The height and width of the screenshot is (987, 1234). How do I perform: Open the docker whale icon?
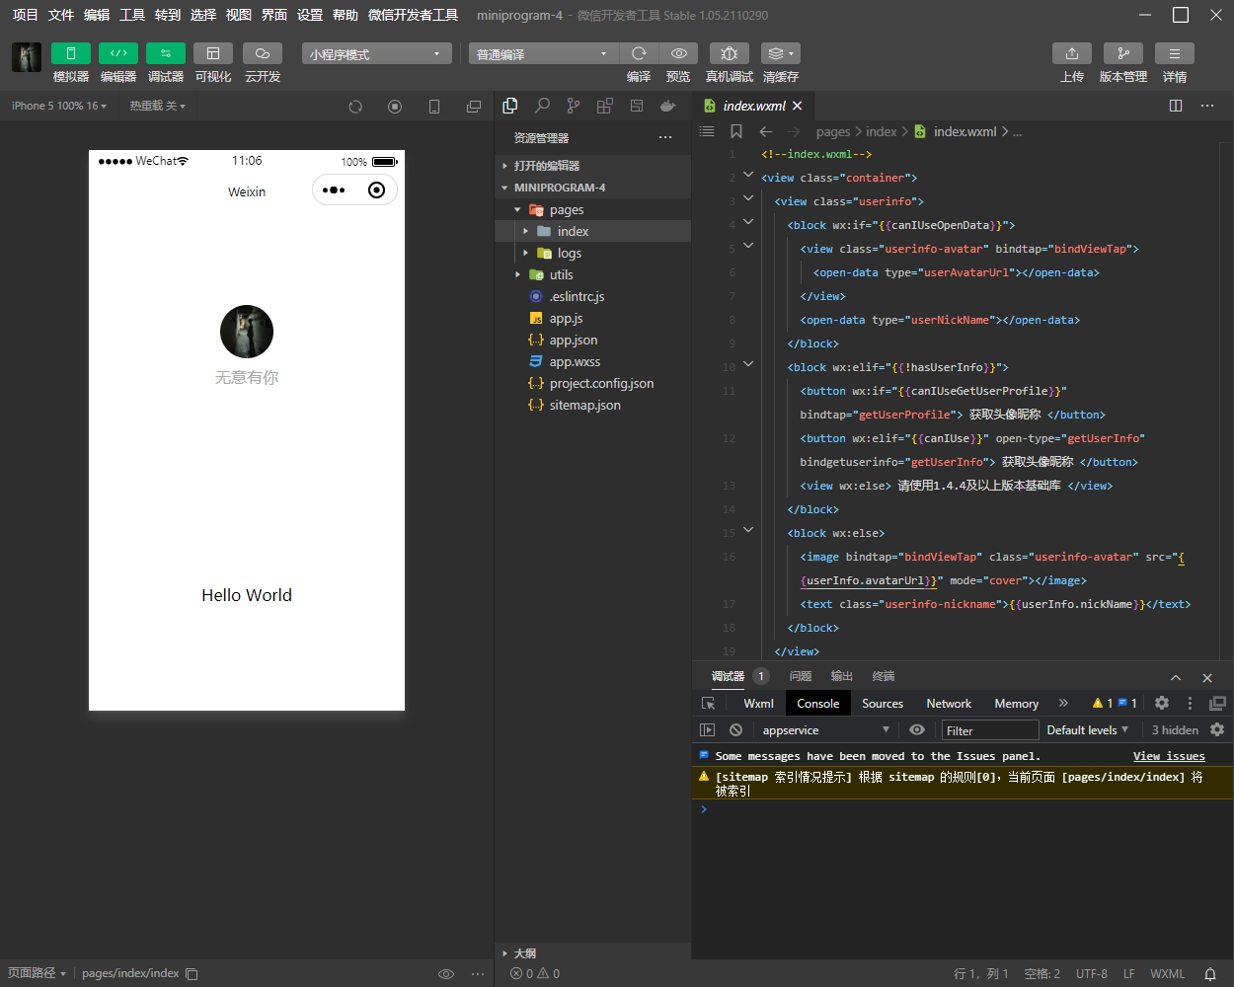tap(668, 106)
